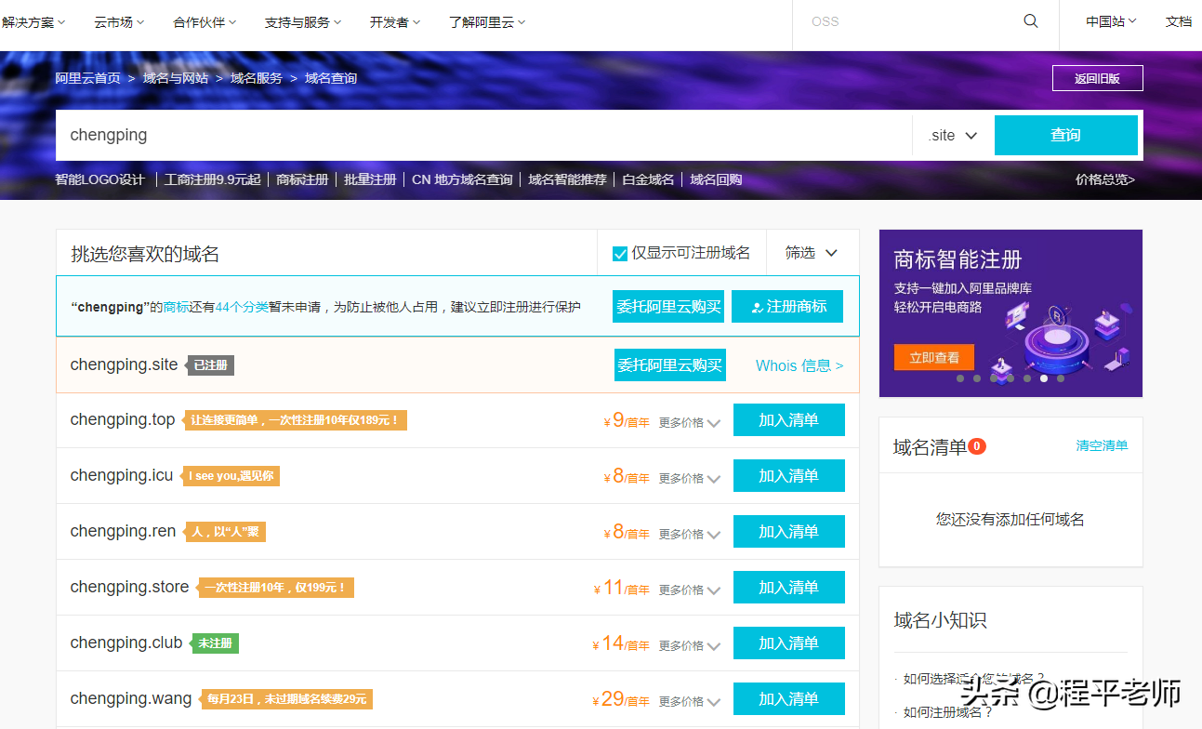Add chengping.wang to the list
The width and height of the screenshot is (1202, 729).
[x=789, y=699]
